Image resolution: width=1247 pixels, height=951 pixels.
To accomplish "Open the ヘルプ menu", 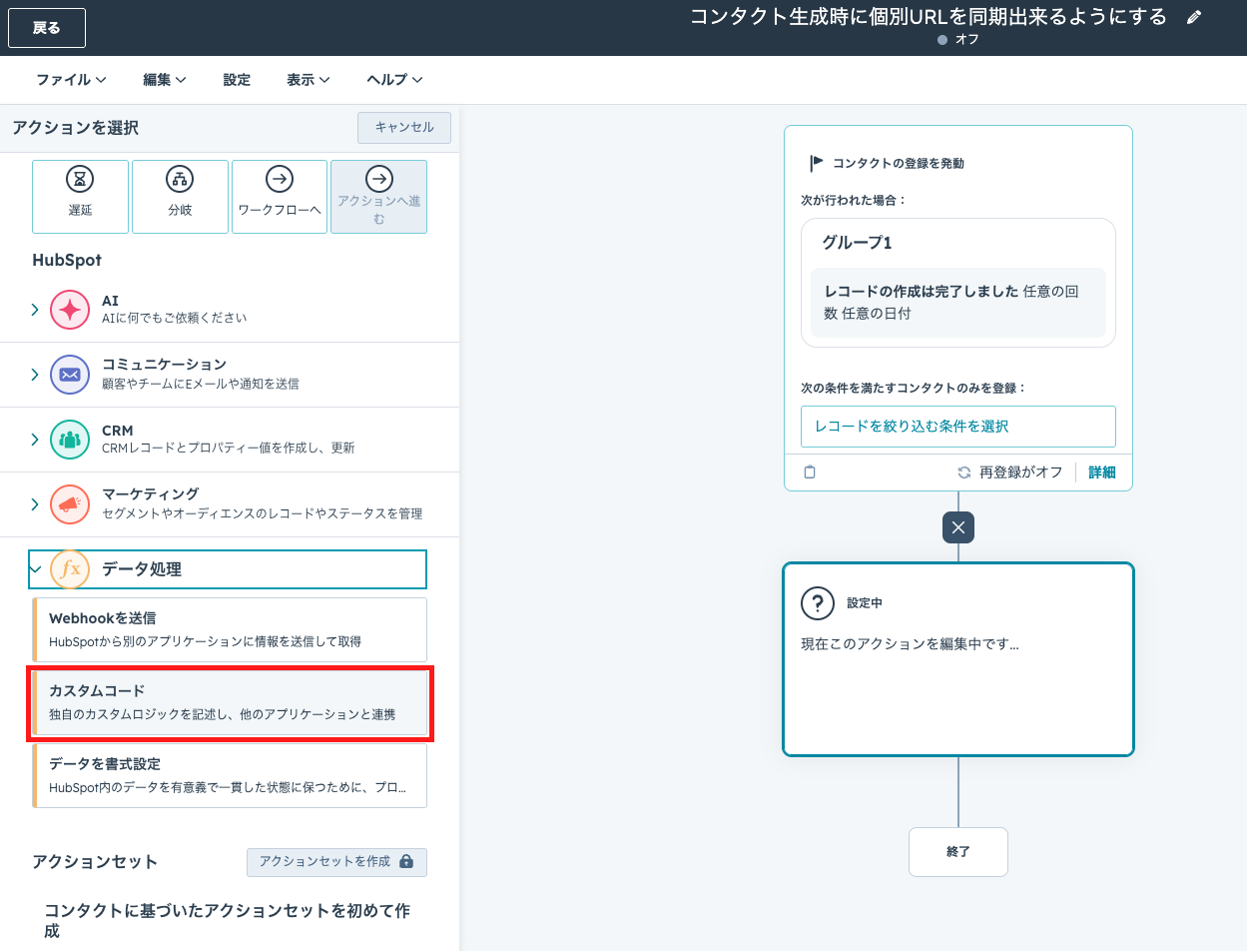I will (394, 80).
